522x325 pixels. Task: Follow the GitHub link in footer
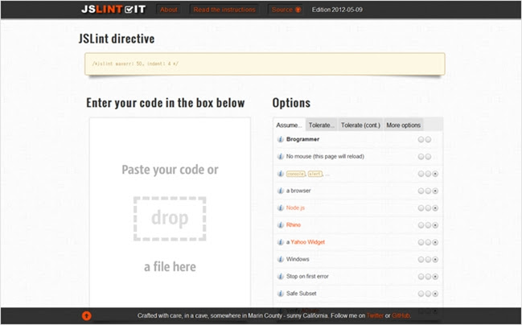point(401,315)
